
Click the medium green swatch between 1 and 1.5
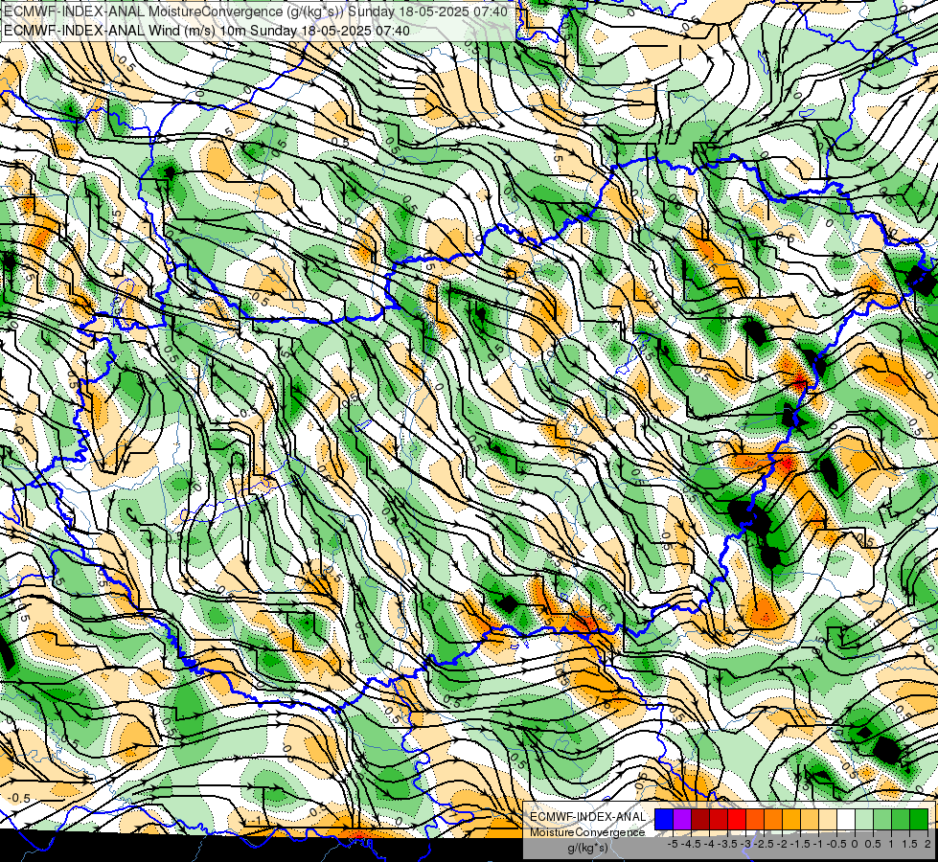pos(901,820)
